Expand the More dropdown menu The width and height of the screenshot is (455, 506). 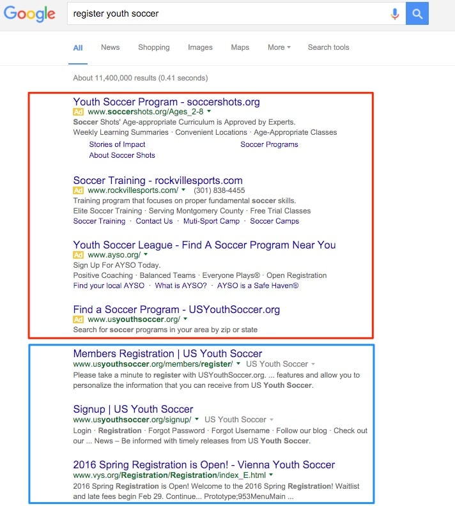(x=279, y=47)
